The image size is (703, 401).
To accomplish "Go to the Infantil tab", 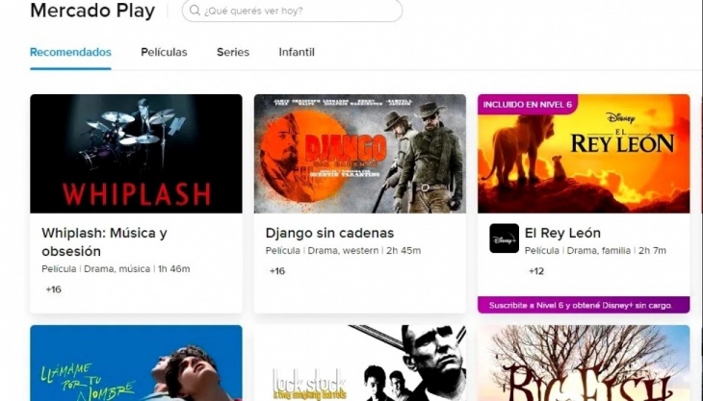I will pos(297,52).
